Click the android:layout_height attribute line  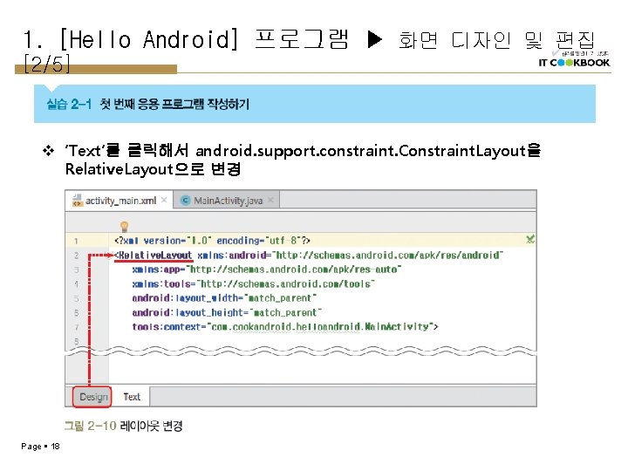click(x=227, y=312)
